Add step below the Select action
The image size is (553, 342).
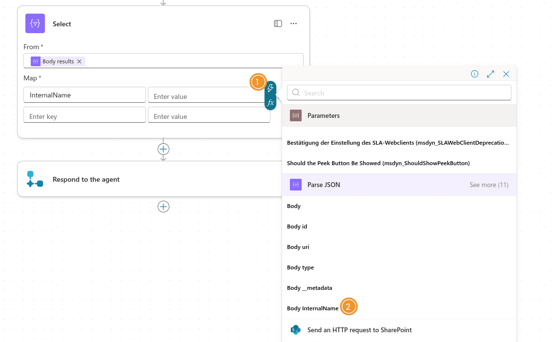164,149
